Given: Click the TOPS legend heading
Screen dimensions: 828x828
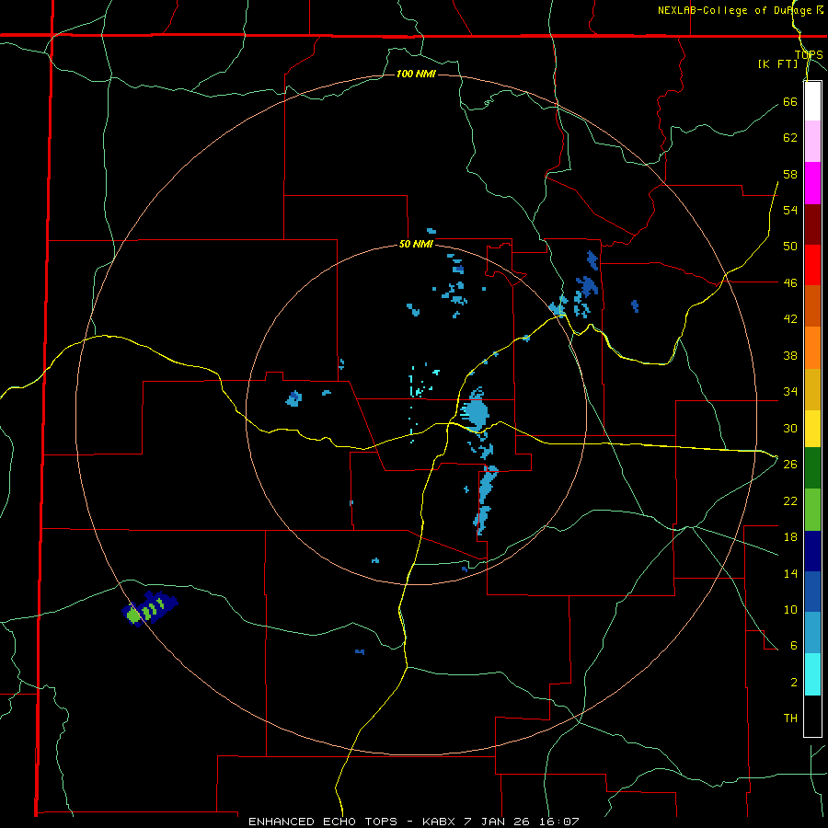Looking at the screenshot, I should click(809, 54).
